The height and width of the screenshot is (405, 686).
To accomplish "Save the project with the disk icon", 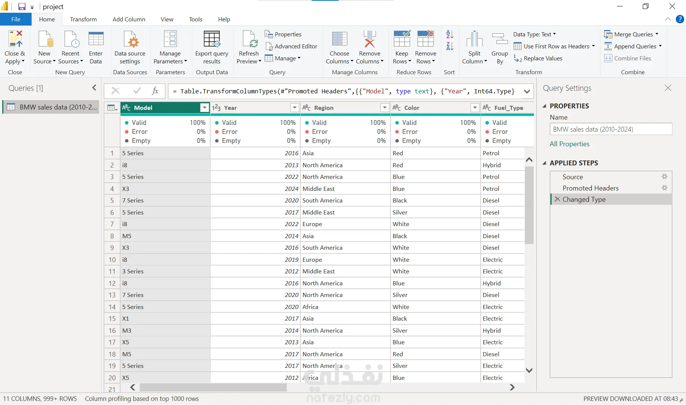I will coord(22,6).
